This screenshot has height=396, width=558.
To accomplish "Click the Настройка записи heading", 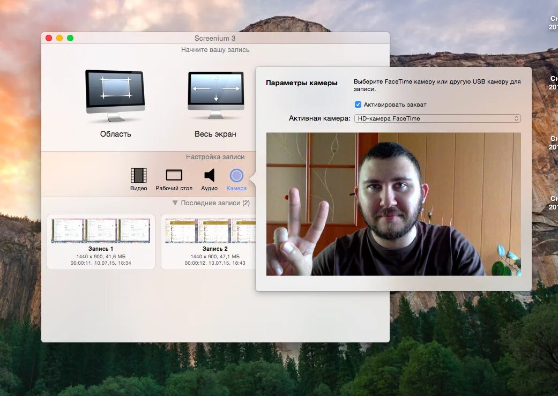I will pos(215,157).
